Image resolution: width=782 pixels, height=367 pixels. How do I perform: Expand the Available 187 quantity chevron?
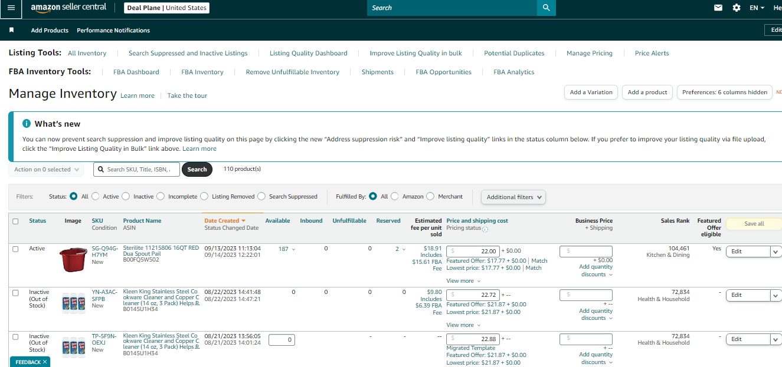294,249
